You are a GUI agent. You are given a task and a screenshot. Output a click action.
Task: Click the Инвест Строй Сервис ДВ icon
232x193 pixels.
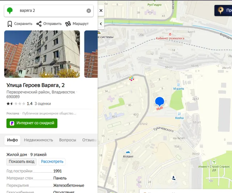tap(214, 162)
